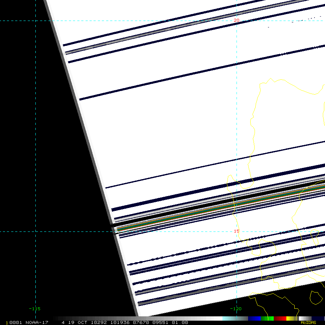Click the red latitude label 20

click(237, 20)
